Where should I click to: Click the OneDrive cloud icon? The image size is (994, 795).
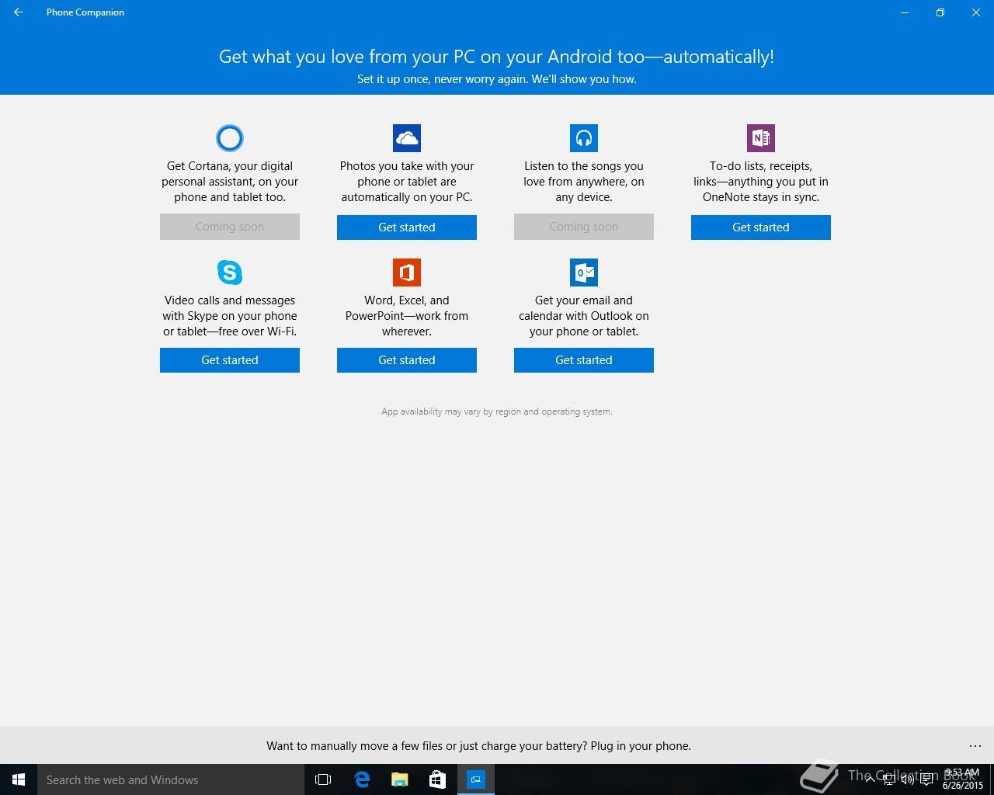[407, 138]
